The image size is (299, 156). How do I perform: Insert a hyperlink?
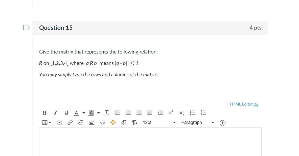pos(70,122)
